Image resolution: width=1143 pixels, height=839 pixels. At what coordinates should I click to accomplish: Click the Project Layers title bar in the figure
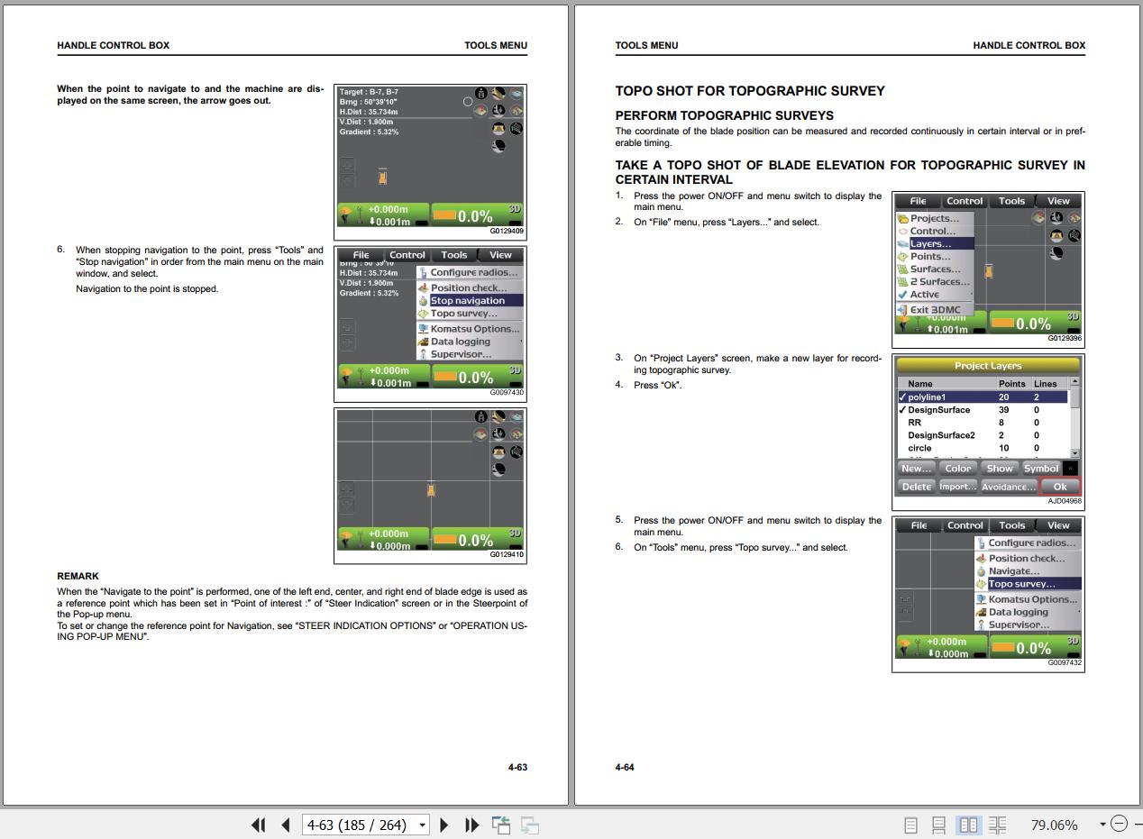[988, 366]
